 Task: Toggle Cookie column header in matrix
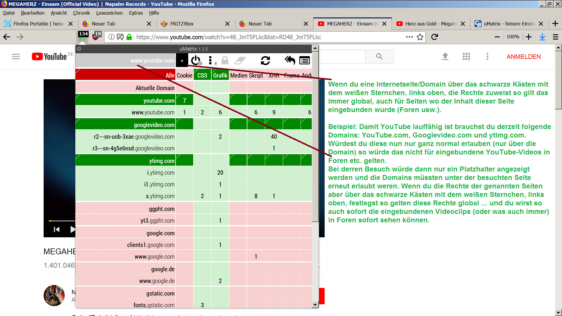point(184,75)
